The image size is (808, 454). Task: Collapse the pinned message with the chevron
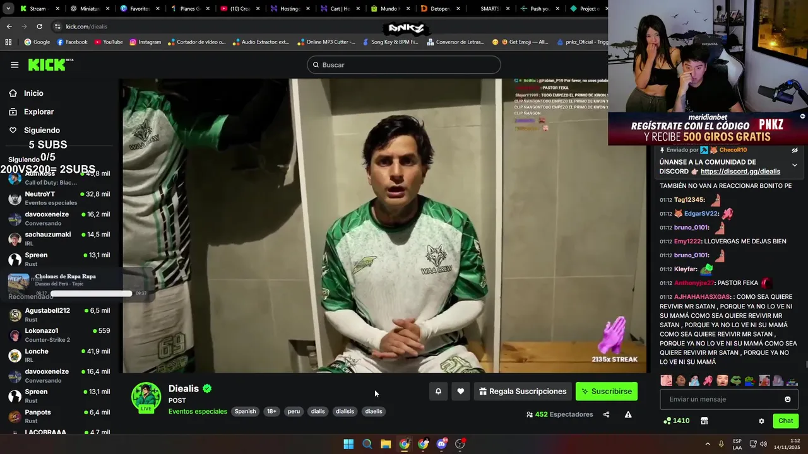pos(795,165)
